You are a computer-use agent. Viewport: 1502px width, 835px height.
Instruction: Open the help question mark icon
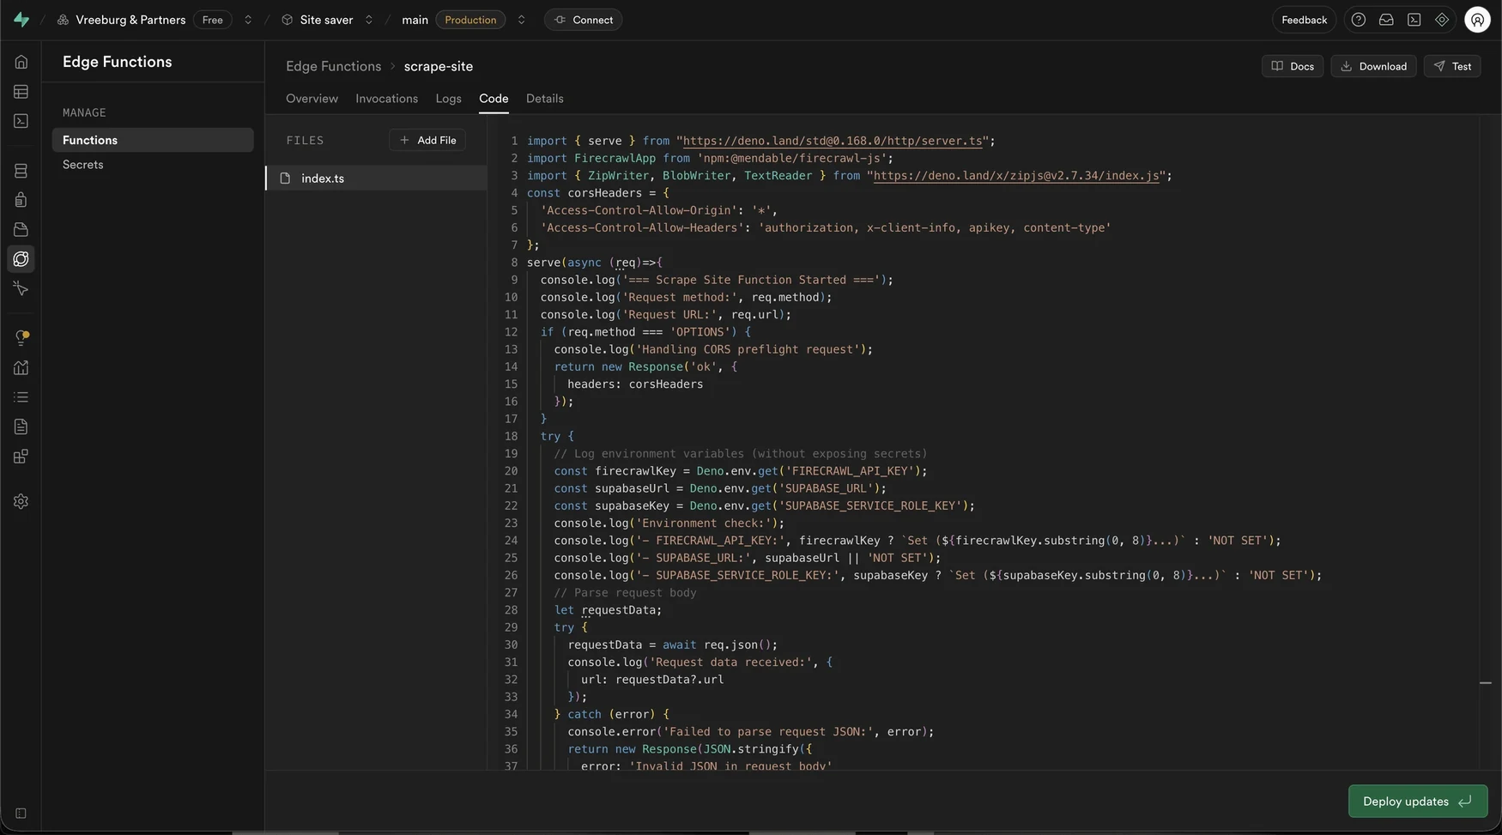click(1358, 20)
